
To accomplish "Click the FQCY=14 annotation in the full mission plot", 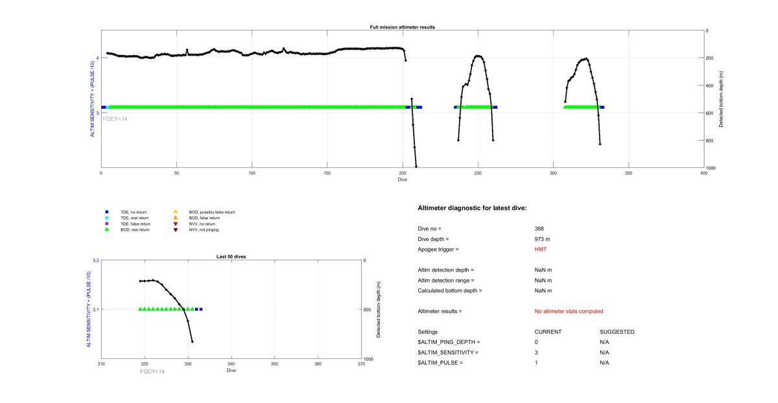I will (115, 119).
